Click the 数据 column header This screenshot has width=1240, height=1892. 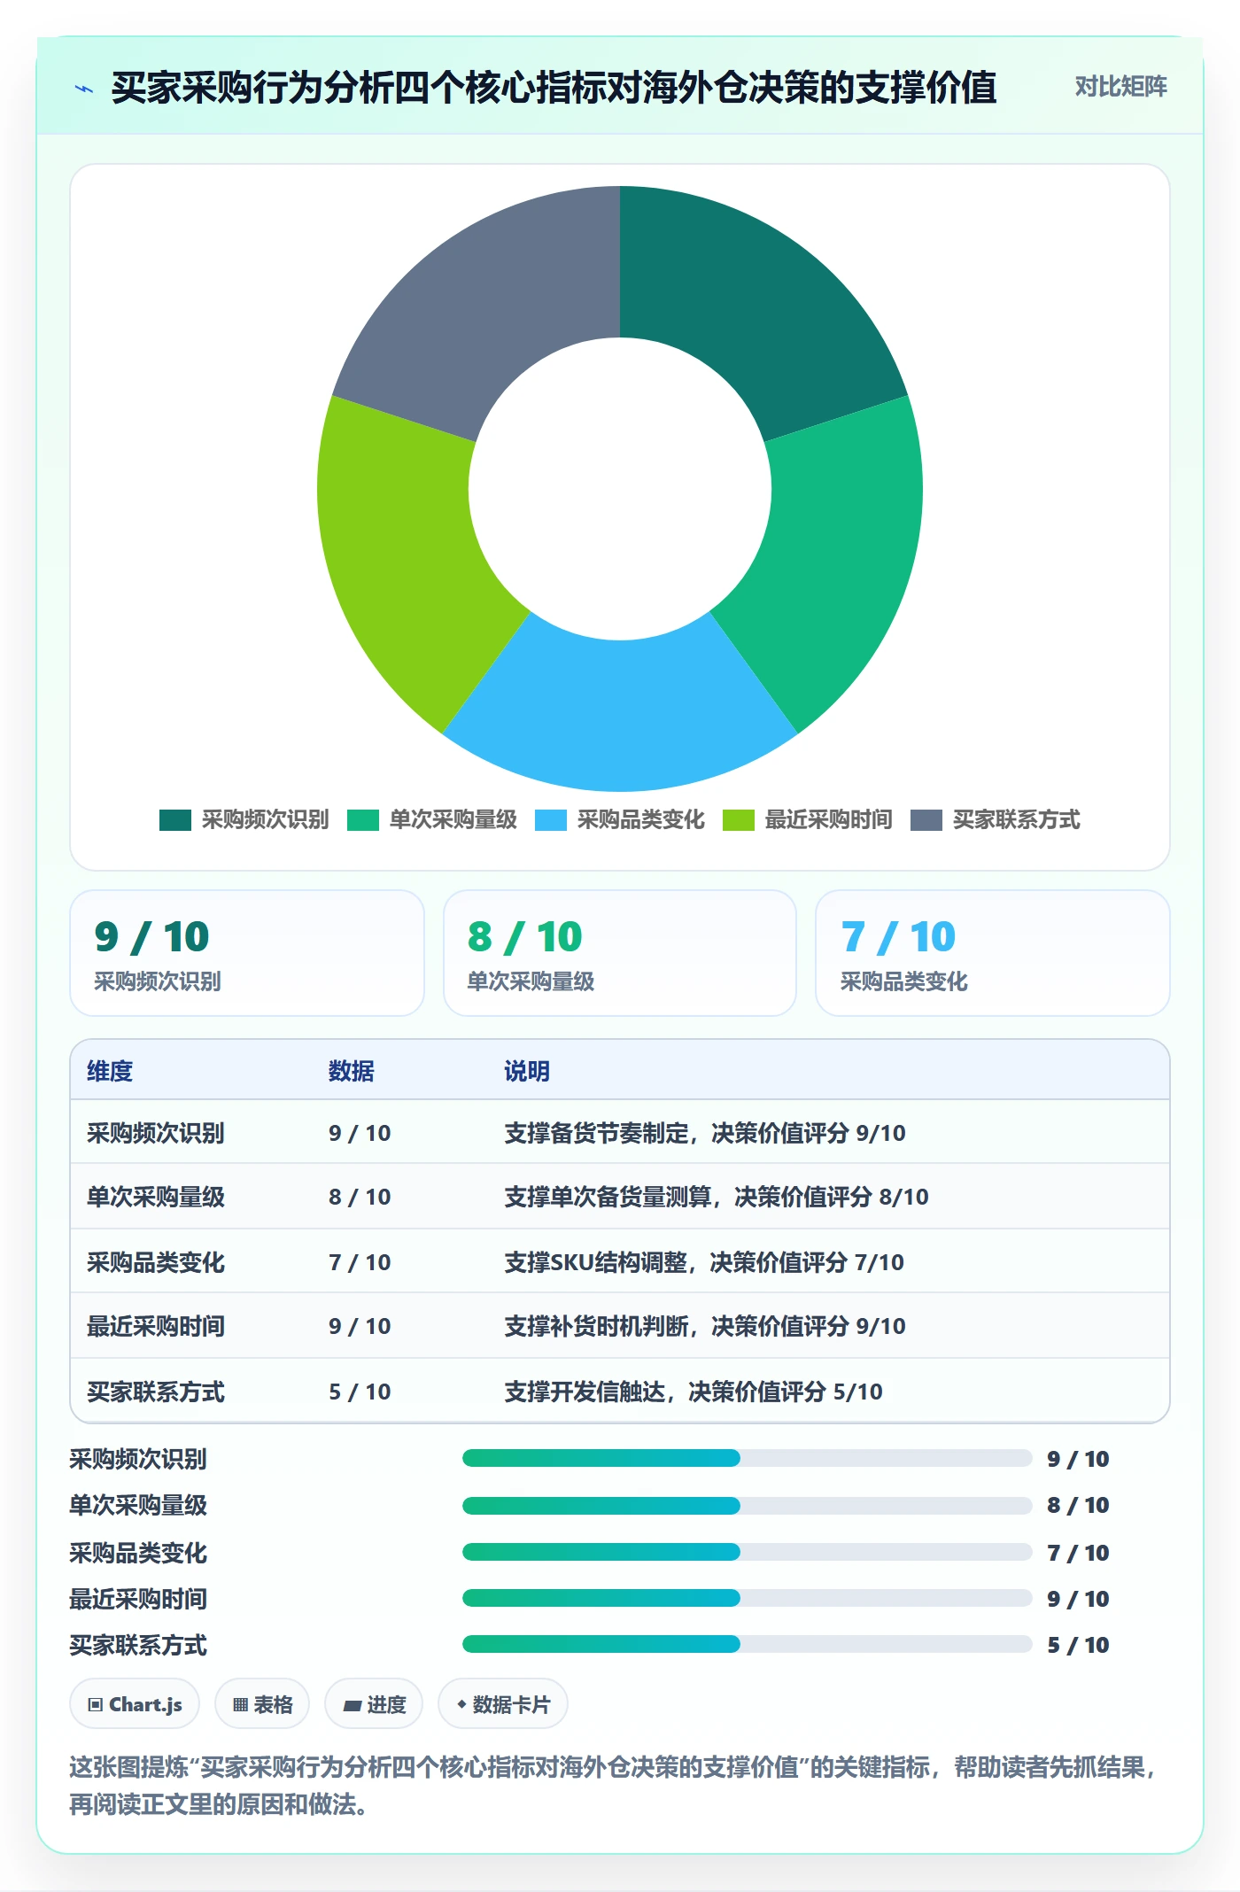[x=351, y=1071]
